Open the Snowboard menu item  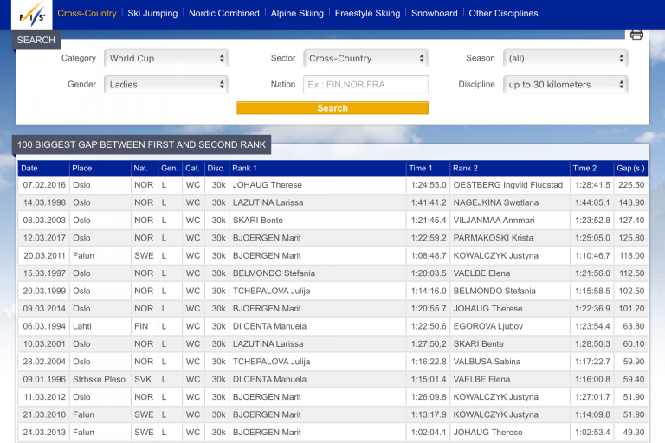click(x=435, y=14)
